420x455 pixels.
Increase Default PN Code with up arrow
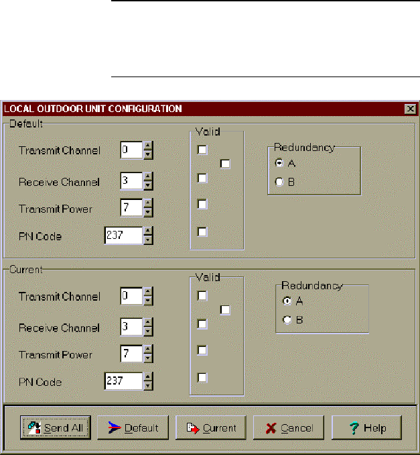148,231
